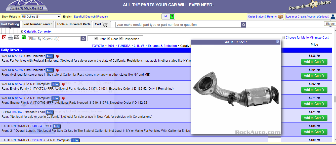
Task: Click heart icon for WALKER 55330
Action: [x=58, y=56]
